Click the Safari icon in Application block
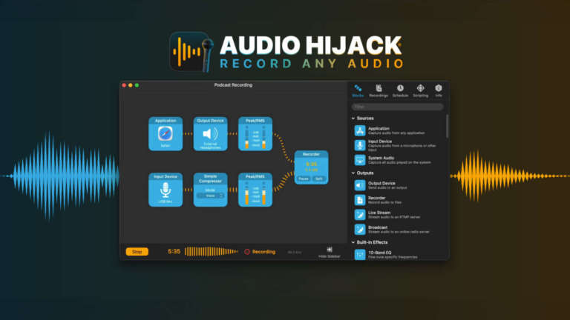Viewport: 570px width, 320px height. (165, 134)
